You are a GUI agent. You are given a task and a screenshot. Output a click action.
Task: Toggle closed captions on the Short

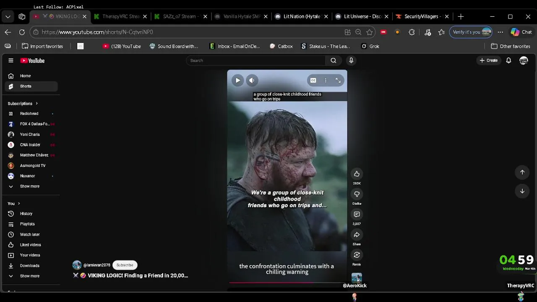pos(313,80)
